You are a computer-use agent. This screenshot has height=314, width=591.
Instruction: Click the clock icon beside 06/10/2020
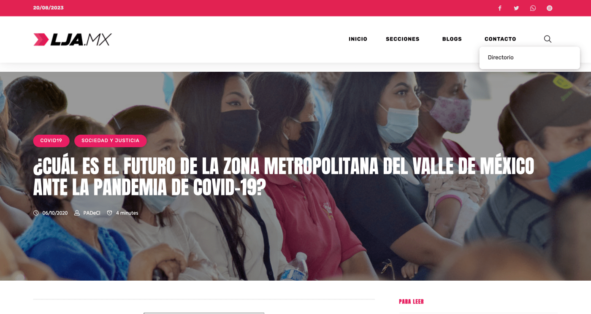coord(36,213)
